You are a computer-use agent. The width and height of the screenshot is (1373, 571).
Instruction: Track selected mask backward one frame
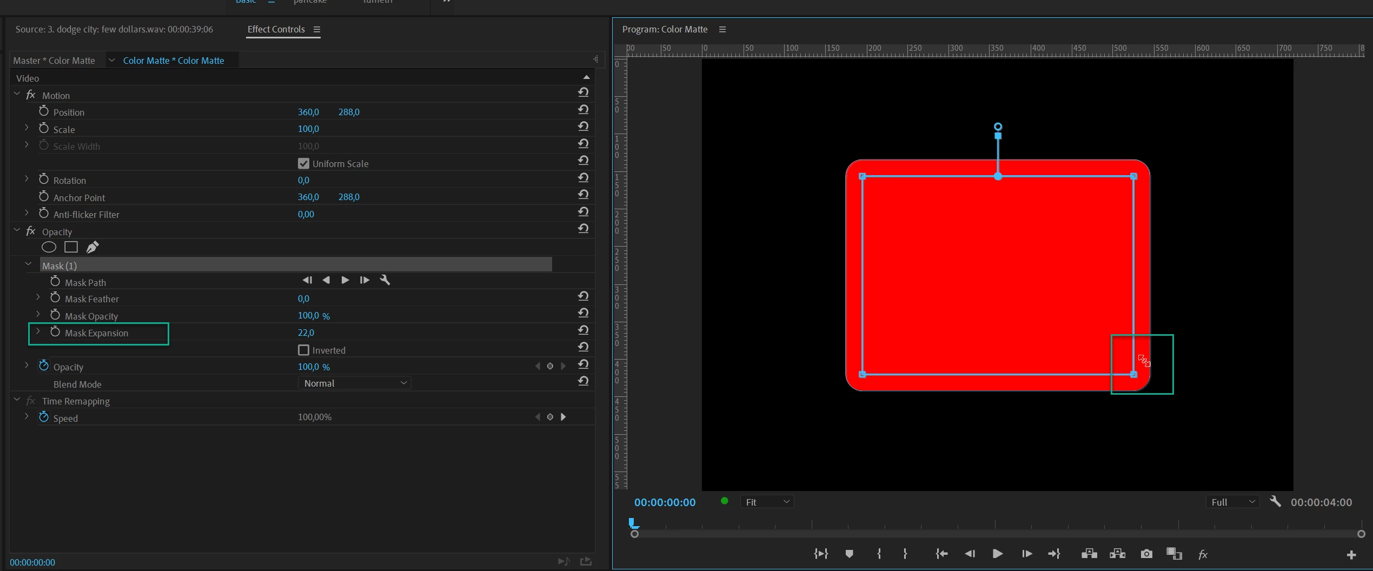307,280
